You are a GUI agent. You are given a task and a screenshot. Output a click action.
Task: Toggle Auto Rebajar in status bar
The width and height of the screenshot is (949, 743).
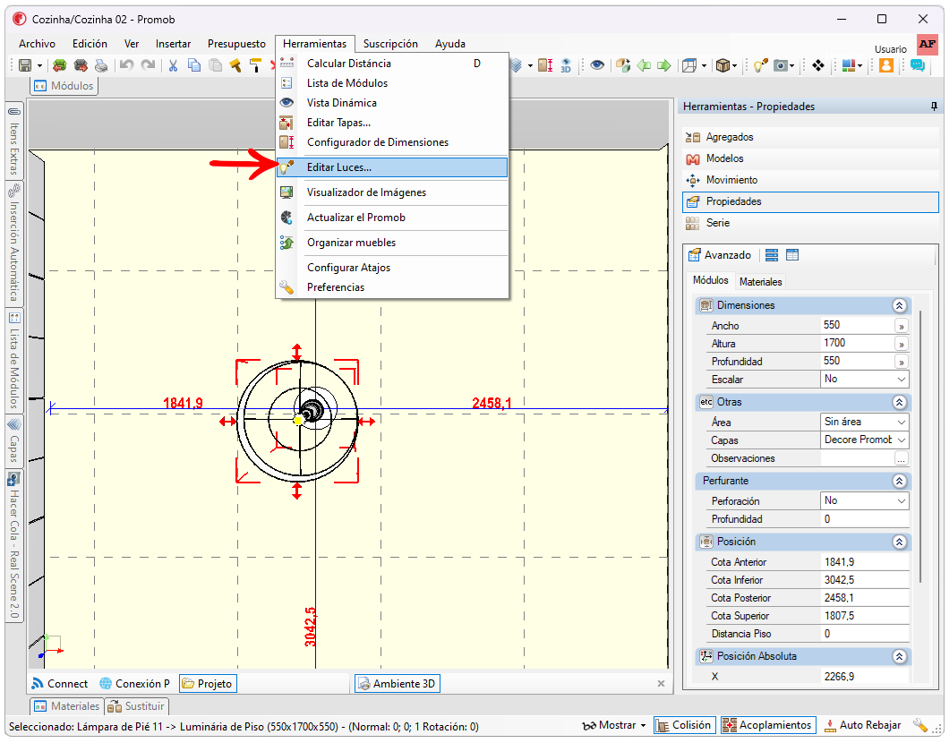[x=862, y=725]
